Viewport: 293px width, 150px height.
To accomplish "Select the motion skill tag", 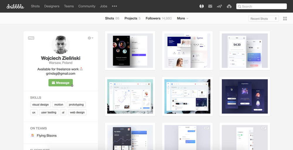I will tap(59, 104).
